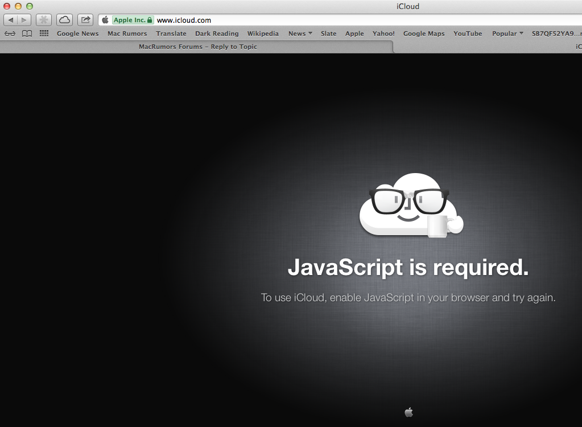
Task: Click the 'JavaScript is required.' heading
Action: 408,268
